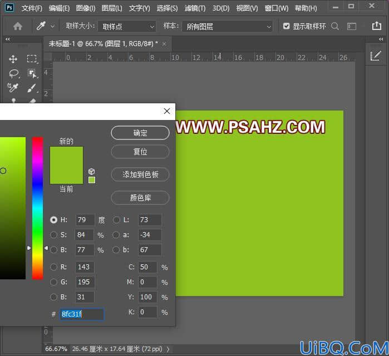This screenshot has height=356, width=389.
Task: Open the 文件(F) menu
Action: [32, 8]
